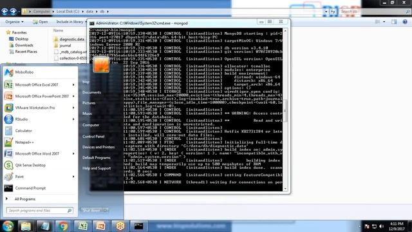Image resolution: width=412 pixels, height=232 pixels.
Task: Open Pictures from Start menu
Action: 89,103
